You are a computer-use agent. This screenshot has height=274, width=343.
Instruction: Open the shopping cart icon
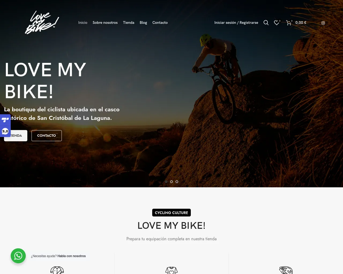(289, 23)
